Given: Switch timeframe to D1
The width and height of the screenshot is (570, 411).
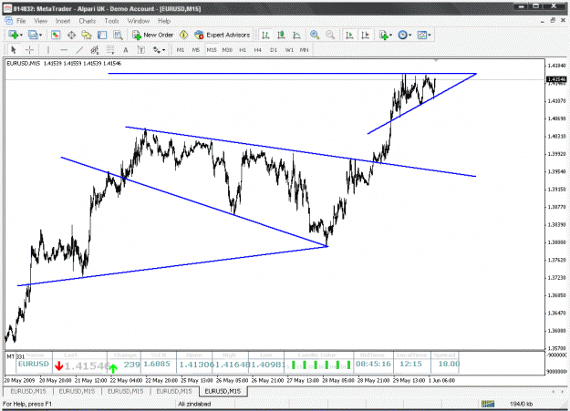Looking at the screenshot, I should (274, 50).
